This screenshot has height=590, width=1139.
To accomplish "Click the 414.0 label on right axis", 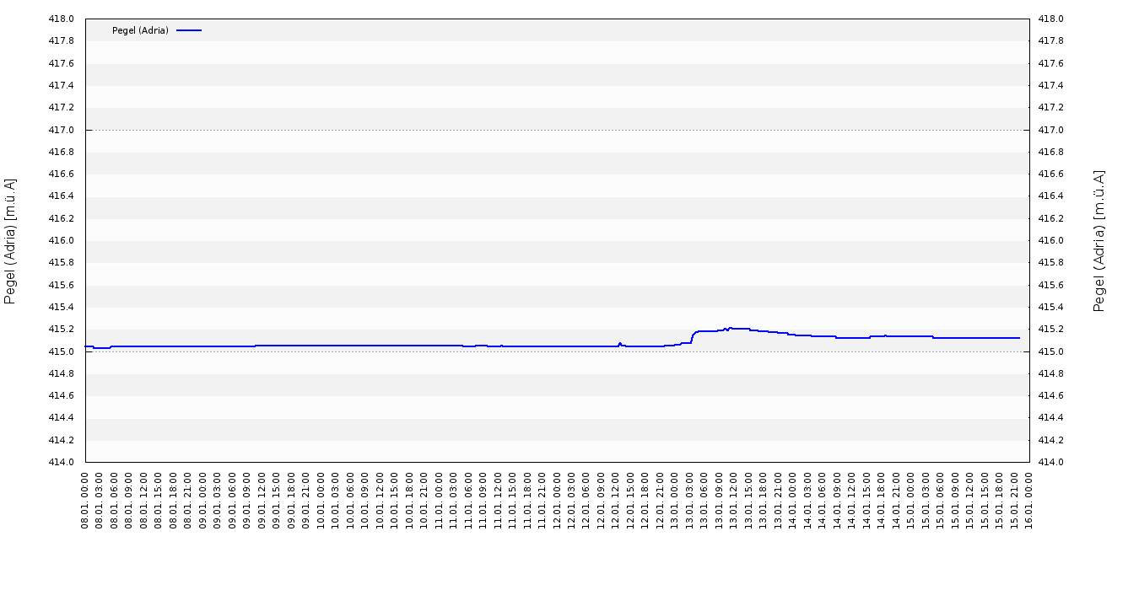I will pos(1050,462).
